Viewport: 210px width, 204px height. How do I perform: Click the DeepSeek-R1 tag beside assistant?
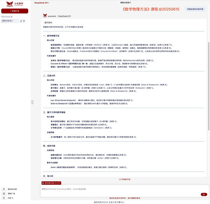(x=64, y=16)
